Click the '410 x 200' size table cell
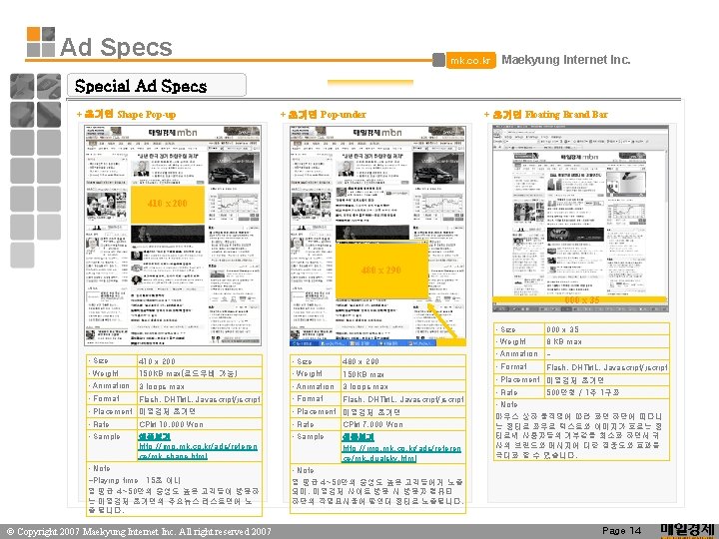719x539 pixels. (200, 361)
